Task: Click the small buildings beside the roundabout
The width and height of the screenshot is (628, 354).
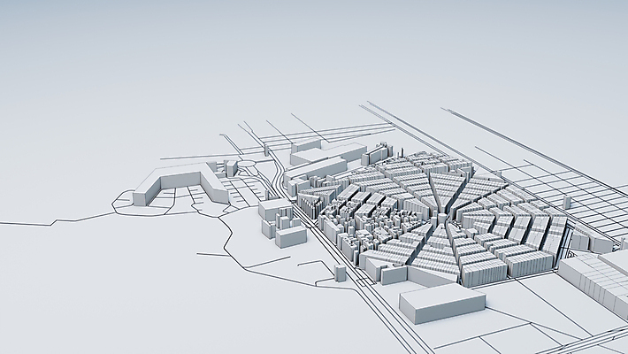Action: pyautogui.click(x=230, y=167)
